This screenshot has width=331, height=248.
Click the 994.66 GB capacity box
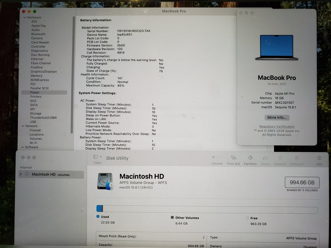[302, 182]
